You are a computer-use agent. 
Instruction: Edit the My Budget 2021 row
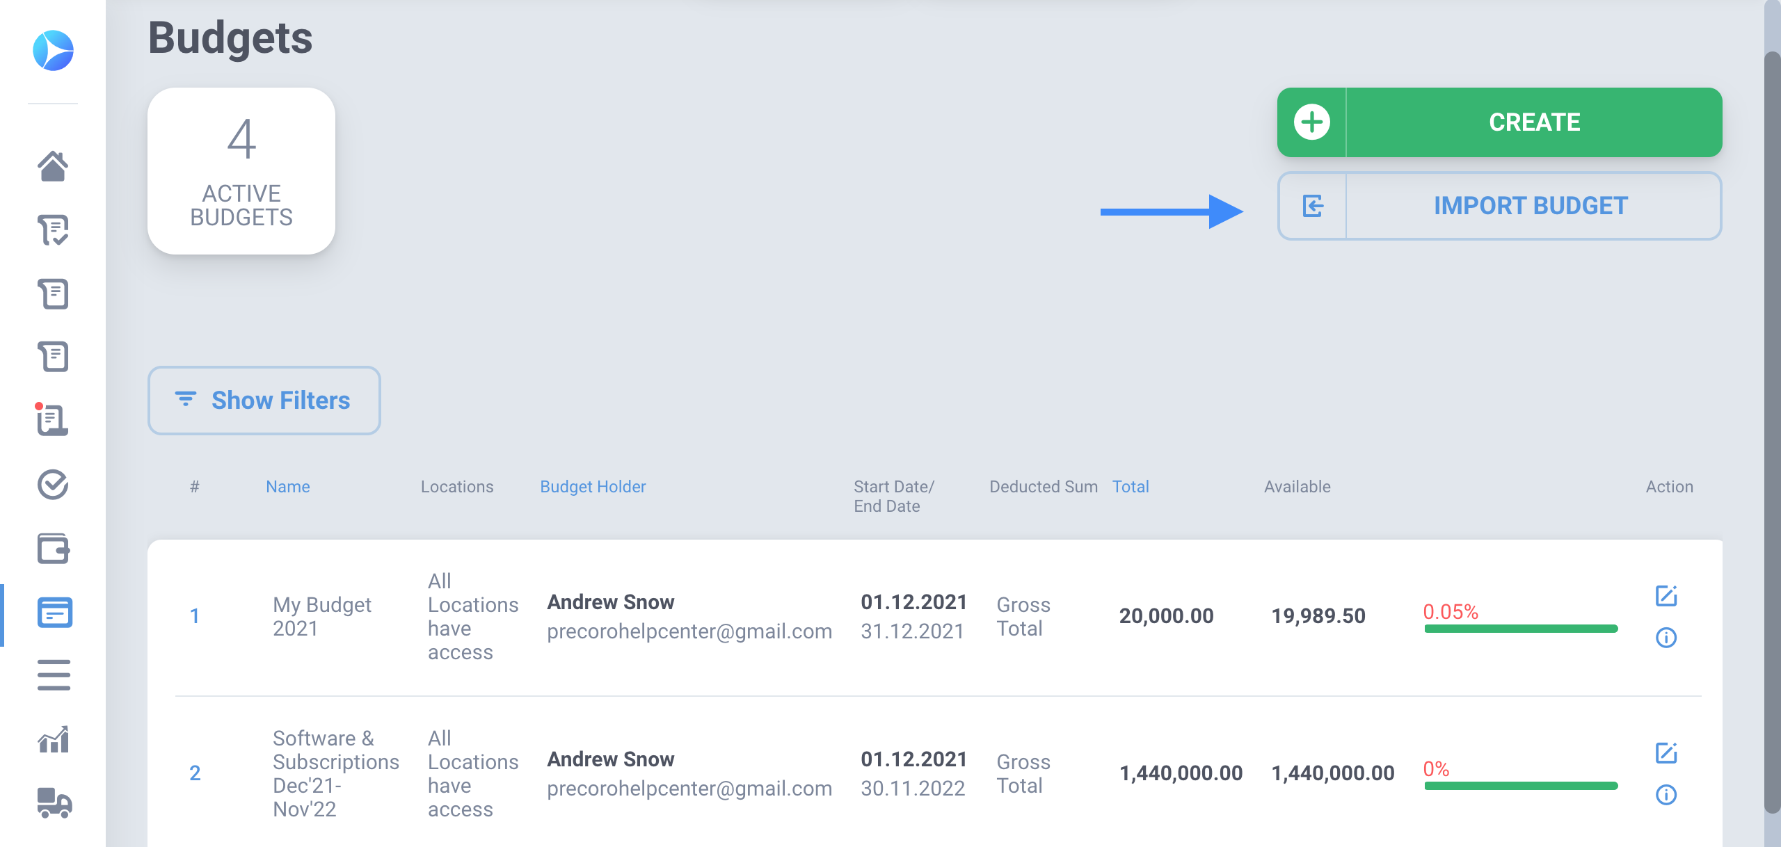[1666, 596]
